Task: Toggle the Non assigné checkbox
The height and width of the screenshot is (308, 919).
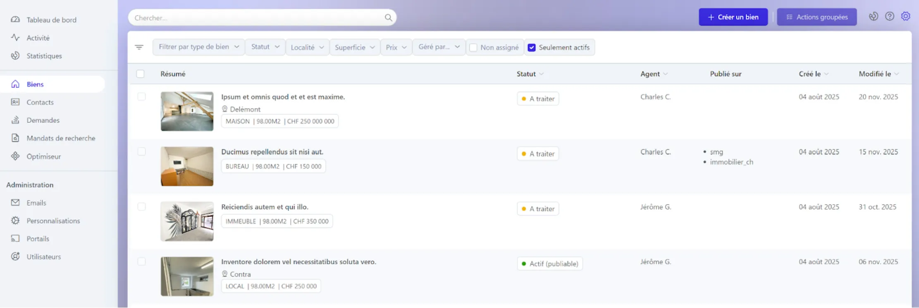Action: (x=473, y=48)
